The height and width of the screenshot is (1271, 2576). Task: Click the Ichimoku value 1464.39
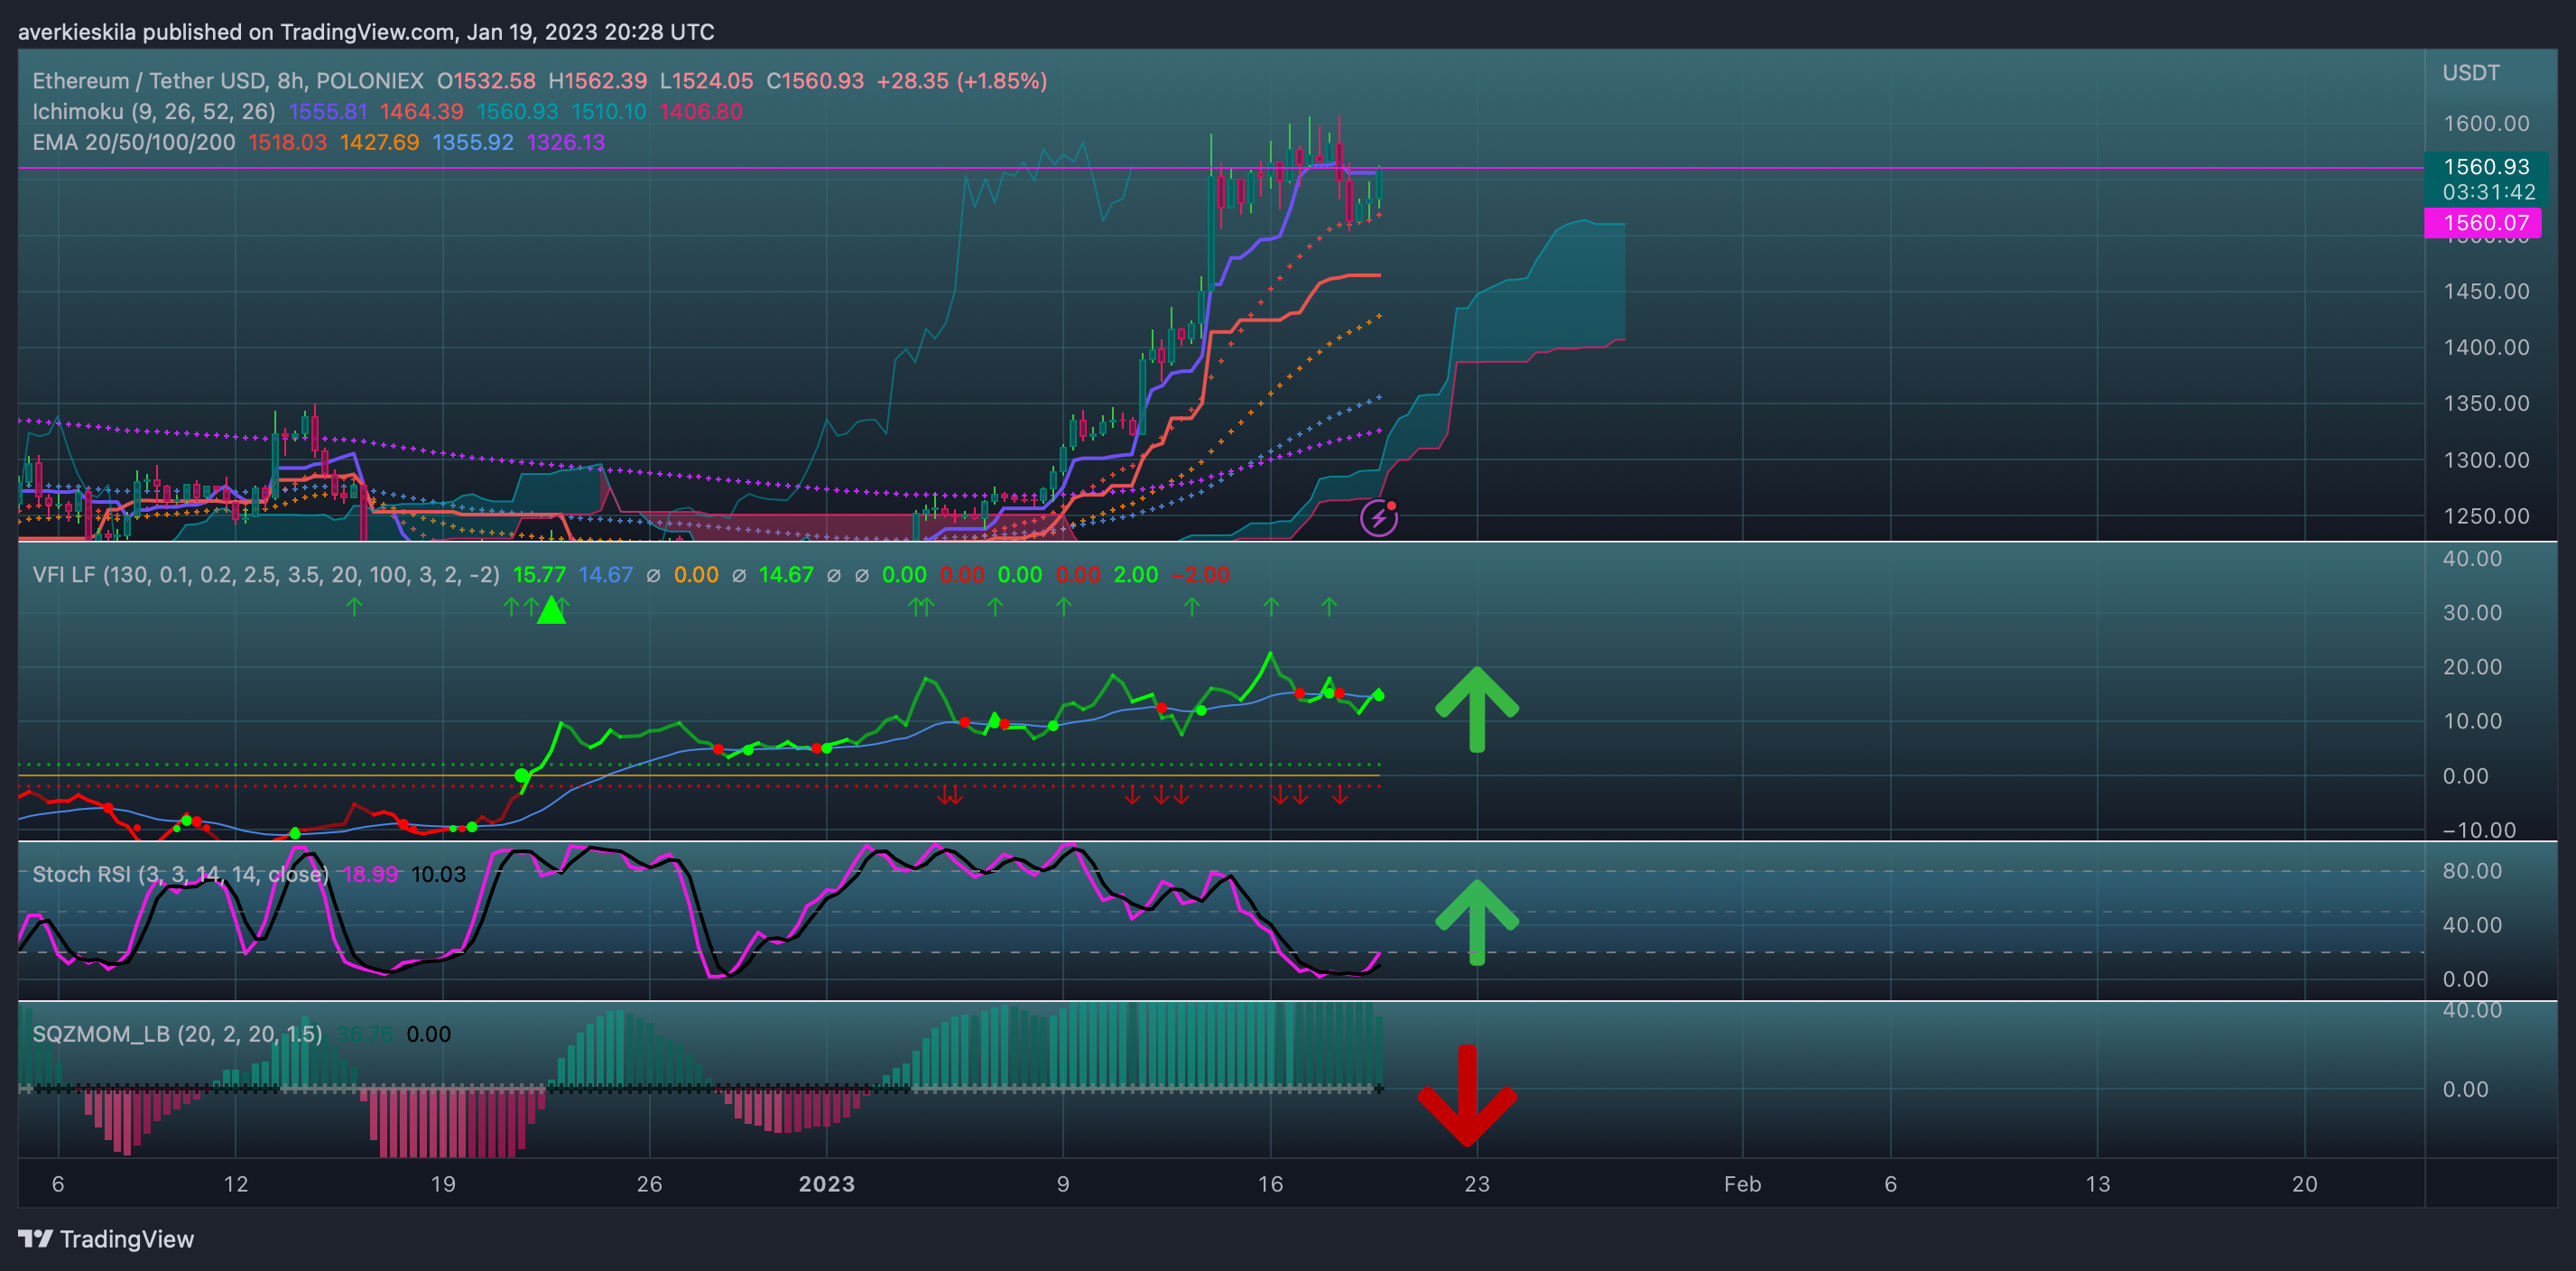click(421, 111)
